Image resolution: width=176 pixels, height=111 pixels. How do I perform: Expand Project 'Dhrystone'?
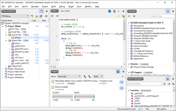coord(2,69)
